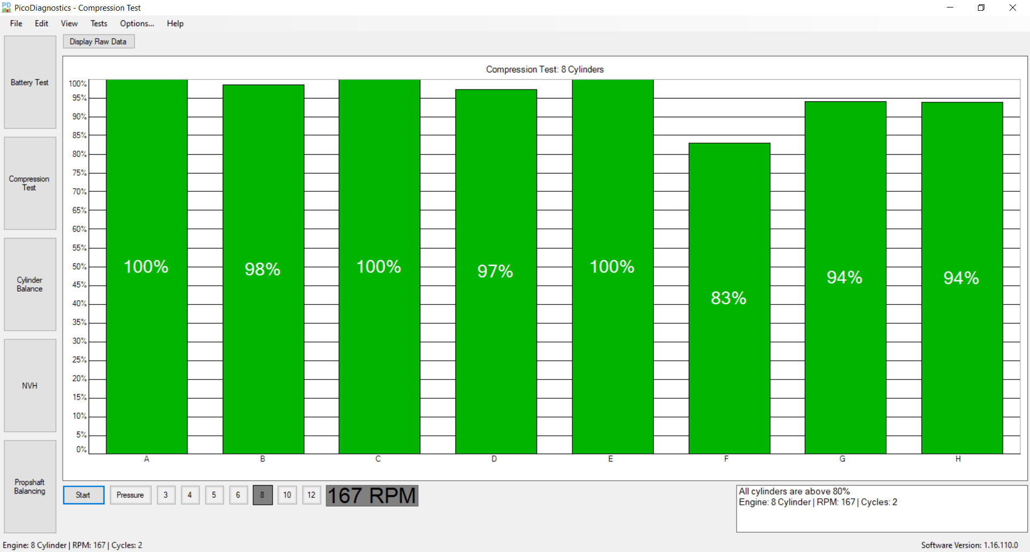Toggle the 8 cylinder selection
The height and width of the screenshot is (552, 1030).
pyautogui.click(x=262, y=495)
